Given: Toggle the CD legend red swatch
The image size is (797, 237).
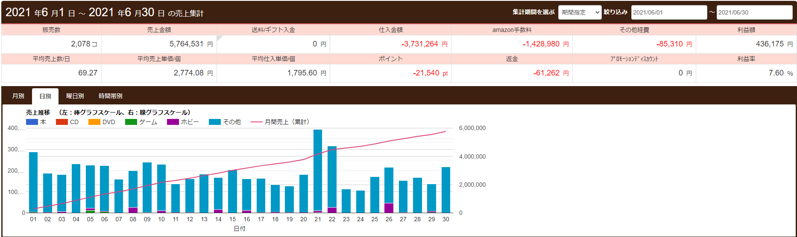Looking at the screenshot, I should coord(62,122).
